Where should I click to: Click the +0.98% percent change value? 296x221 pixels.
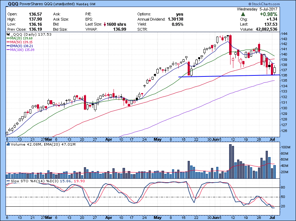[268, 14]
